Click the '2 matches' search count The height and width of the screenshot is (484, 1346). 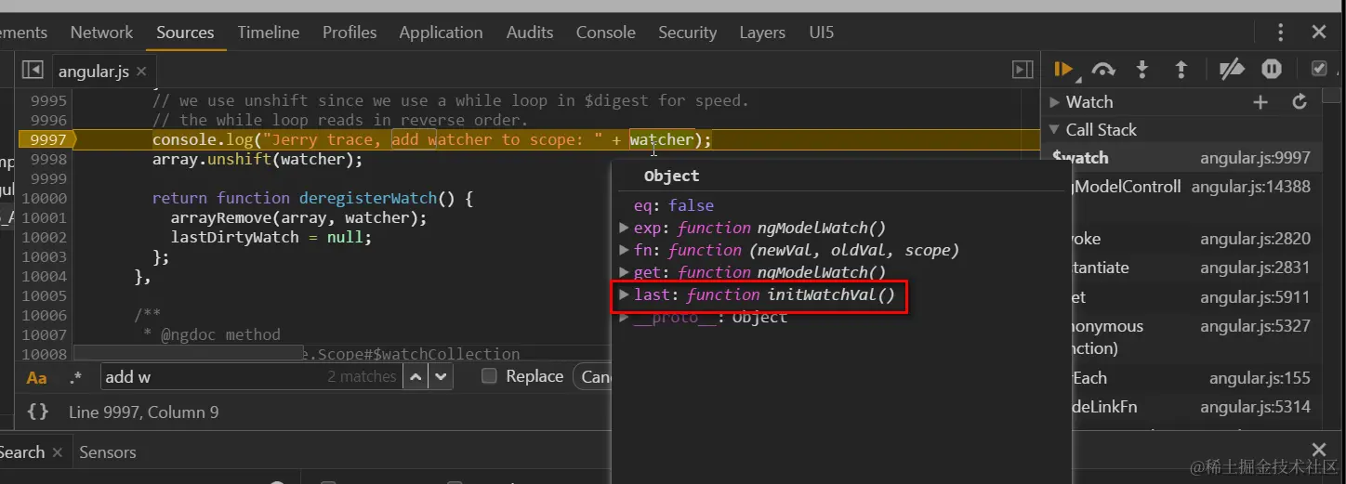coord(362,376)
